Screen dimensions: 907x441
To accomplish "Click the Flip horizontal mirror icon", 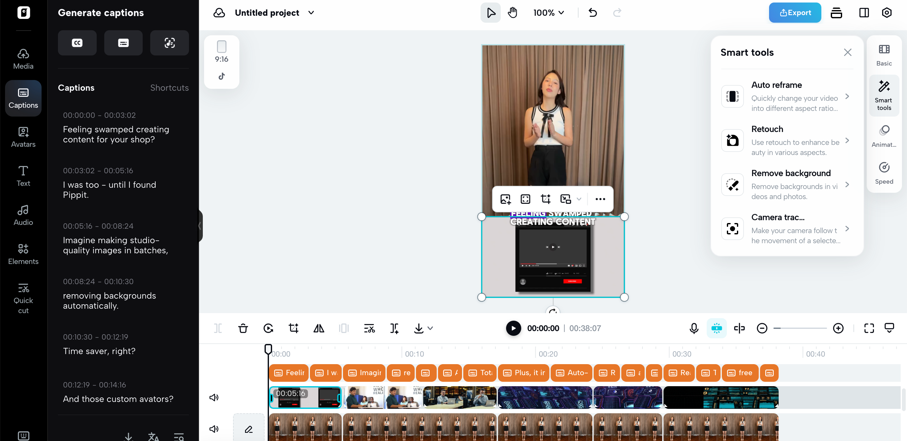I will [319, 328].
